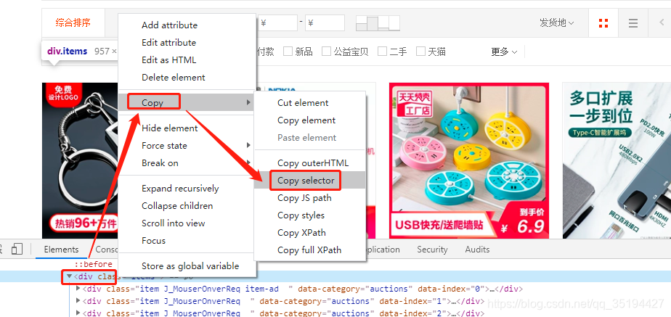Click the maximum price input field
Screen dimensions: 671x317
coord(325,23)
